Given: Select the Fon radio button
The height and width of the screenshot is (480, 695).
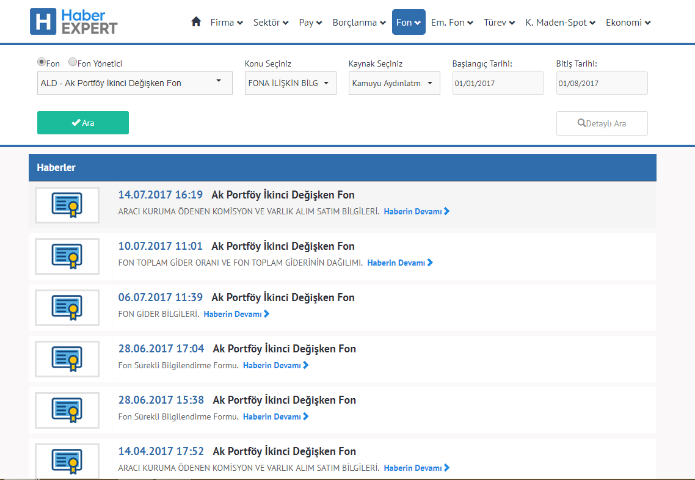Looking at the screenshot, I should coord(41,62).
